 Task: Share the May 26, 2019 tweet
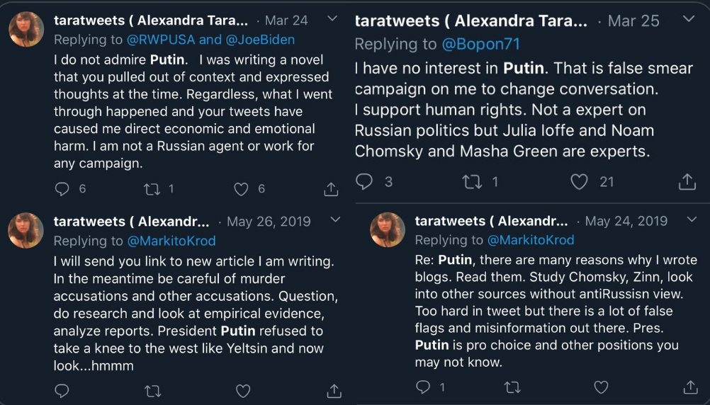click(x=334, y=391)
